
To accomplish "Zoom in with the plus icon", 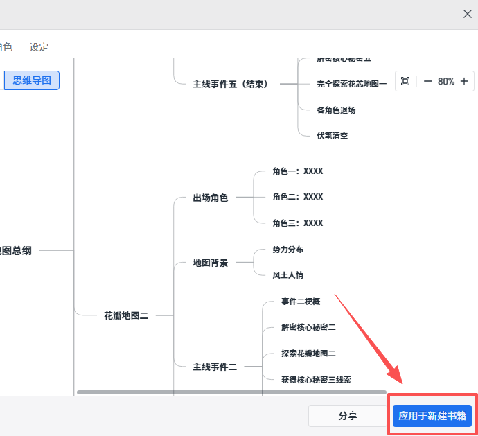I will [x=464, y=81].
